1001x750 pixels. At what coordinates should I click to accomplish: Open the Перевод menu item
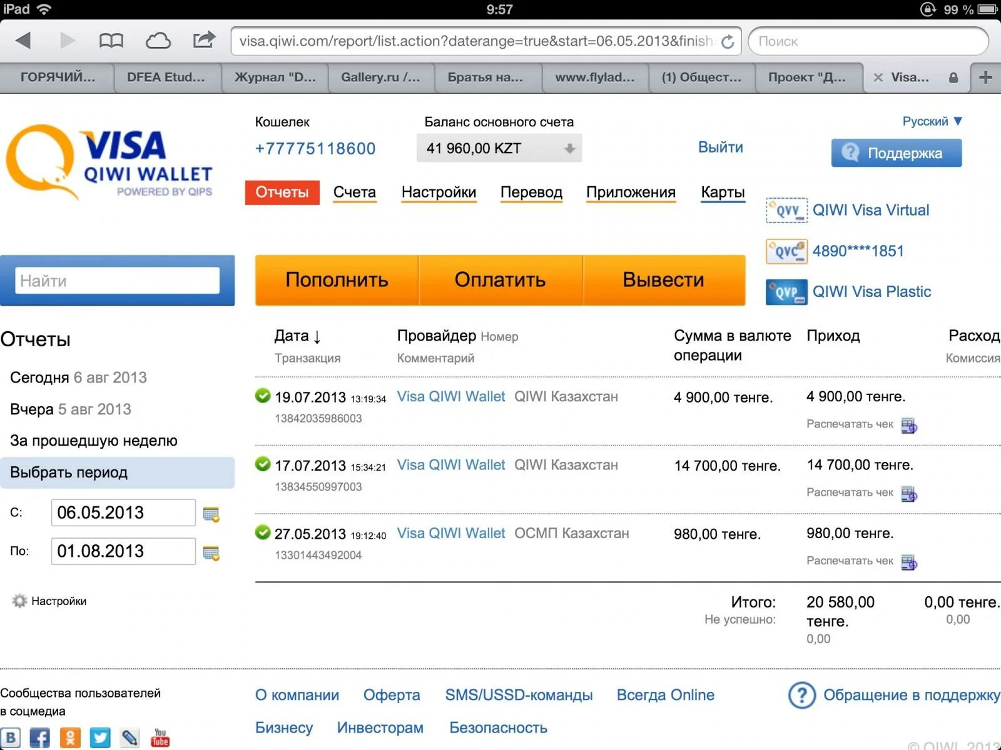[x=531, y=192]
